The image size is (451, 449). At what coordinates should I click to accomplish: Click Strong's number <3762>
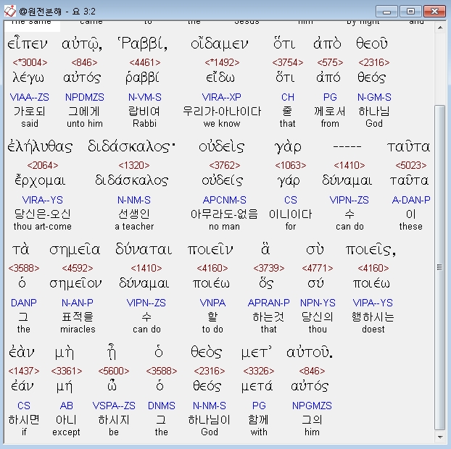point(224,165)
